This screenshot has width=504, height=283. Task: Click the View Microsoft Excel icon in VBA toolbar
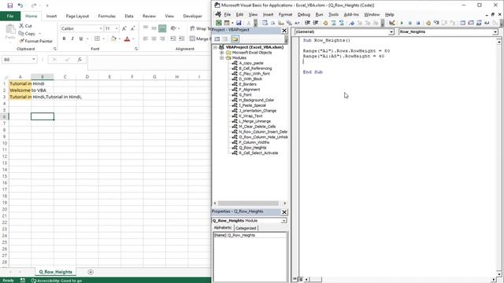[x=219, y=23]
